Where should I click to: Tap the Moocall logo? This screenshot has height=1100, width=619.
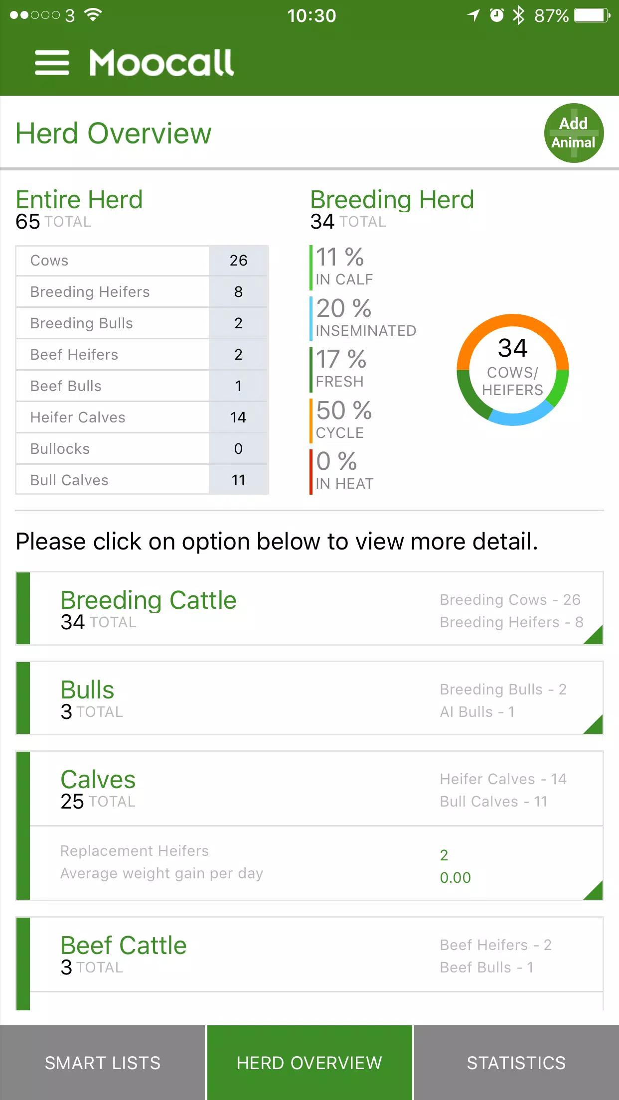click(x=161, y=63)
